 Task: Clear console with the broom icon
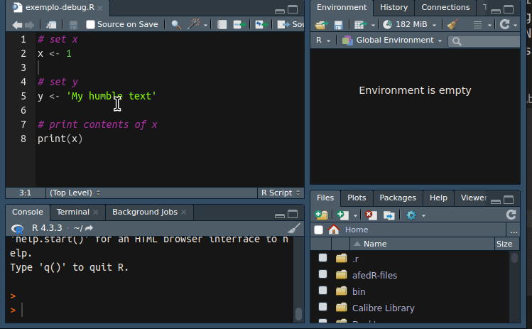tap(294, 229)
